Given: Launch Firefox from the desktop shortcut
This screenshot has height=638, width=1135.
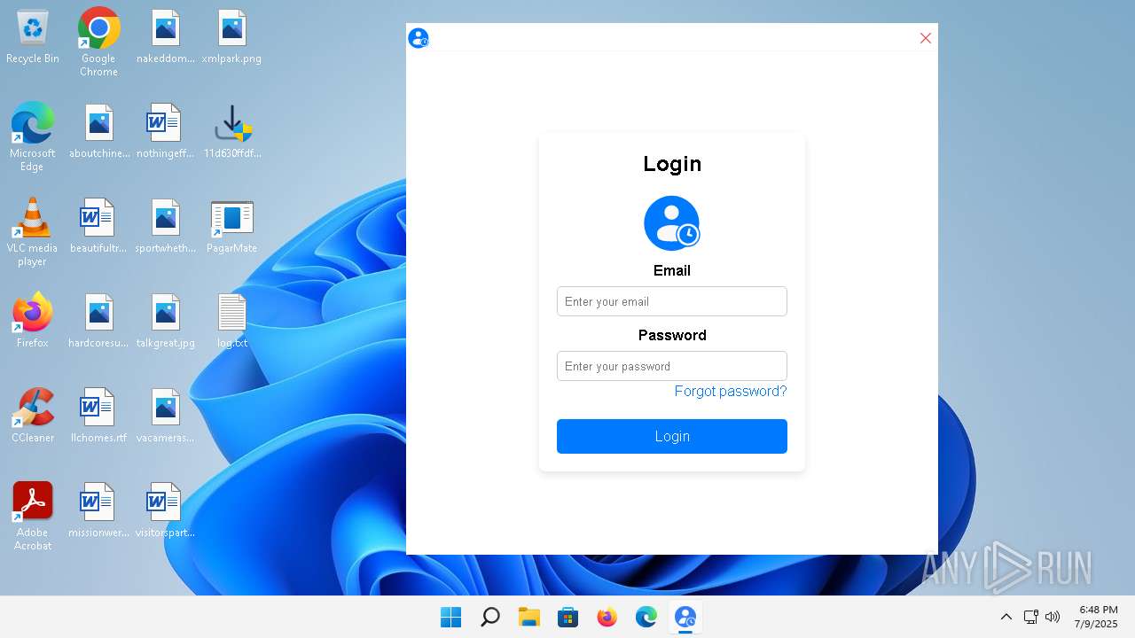Looking at the screenshot, I should click(x=33, y=320).
